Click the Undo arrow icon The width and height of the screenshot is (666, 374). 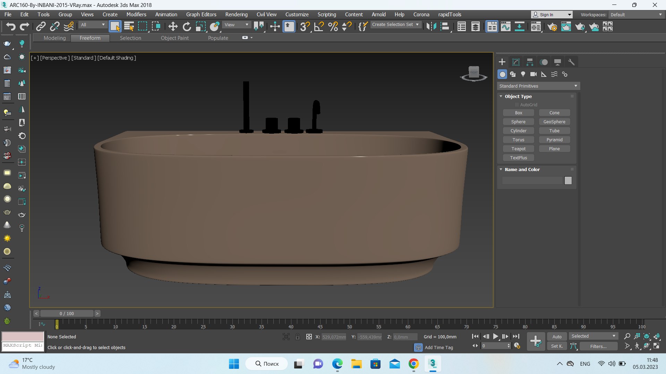click(x=11, y=26)
